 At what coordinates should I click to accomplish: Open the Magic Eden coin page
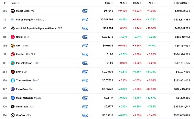(23, 11)
